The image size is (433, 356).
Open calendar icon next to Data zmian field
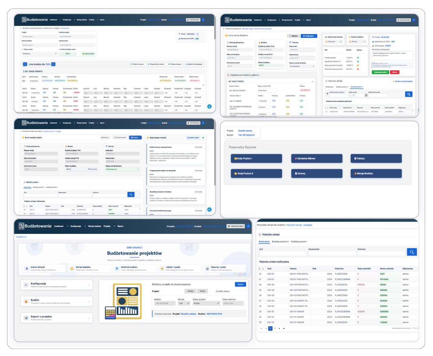click(366, 95)
